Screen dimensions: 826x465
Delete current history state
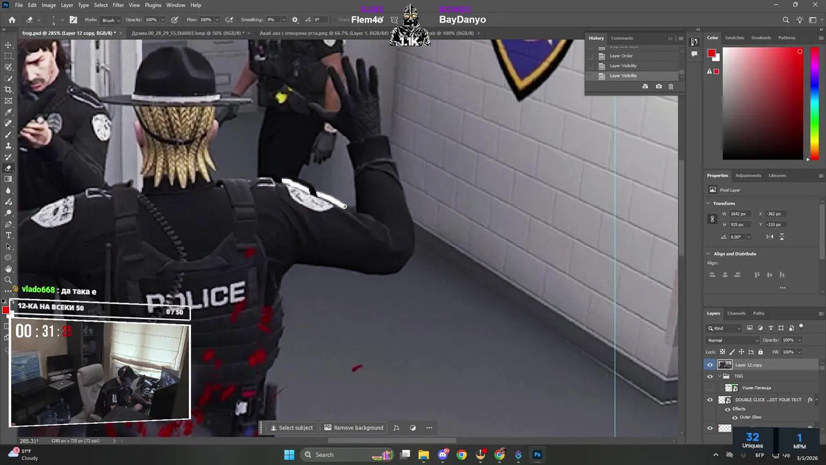(x=670, y=87)
